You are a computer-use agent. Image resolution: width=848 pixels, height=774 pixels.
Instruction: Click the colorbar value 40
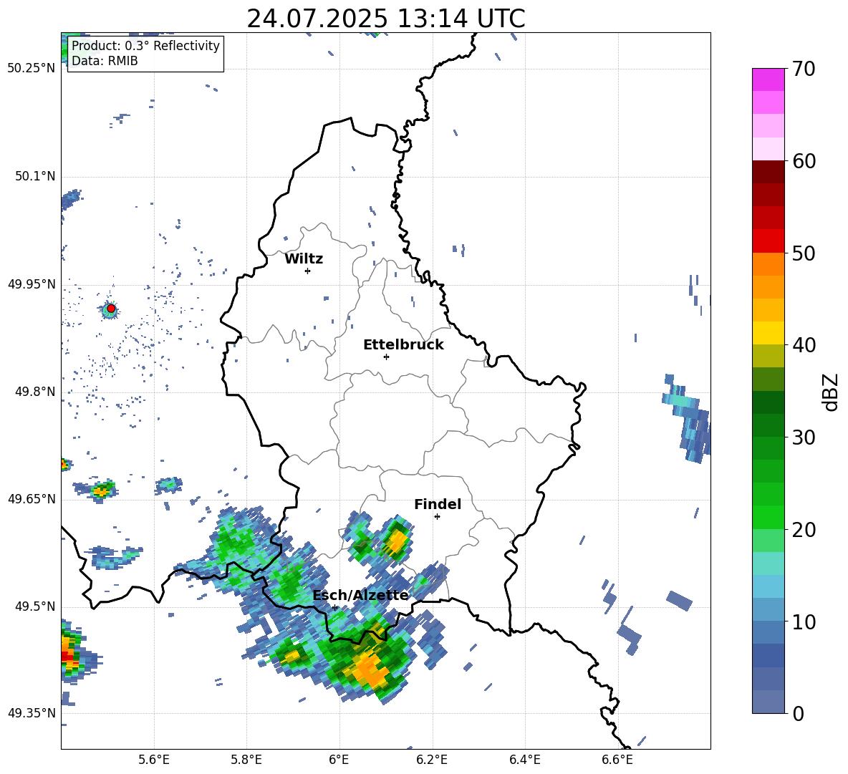pyautogui.click(x=804, y=345)
